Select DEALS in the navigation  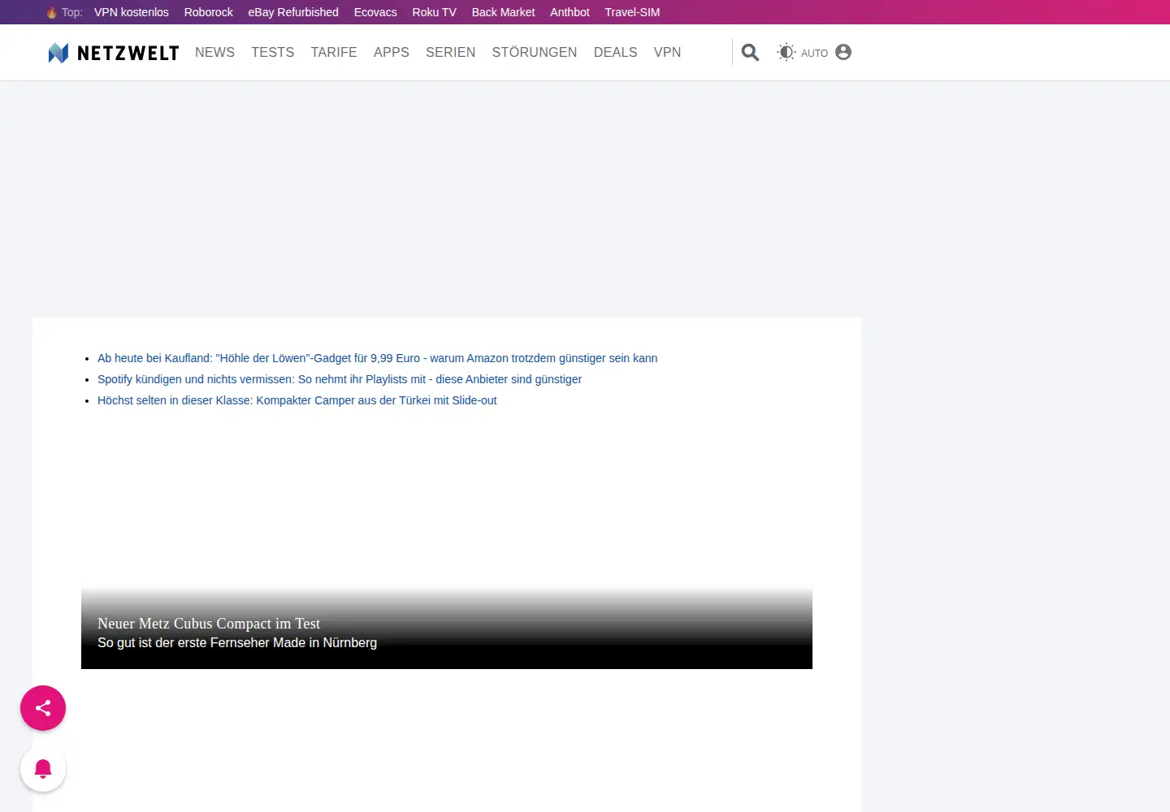[616, 52]
